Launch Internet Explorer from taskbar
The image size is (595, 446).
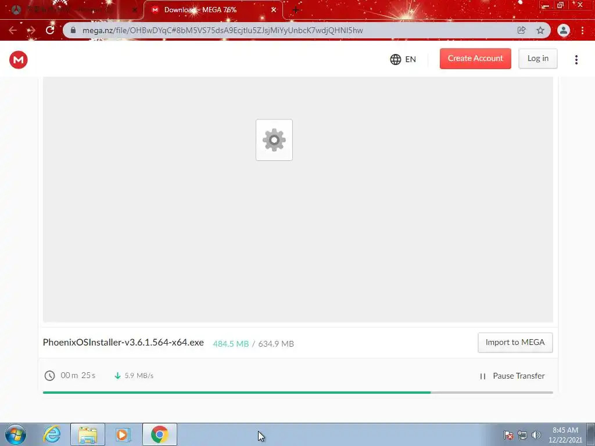click(52, 434)
